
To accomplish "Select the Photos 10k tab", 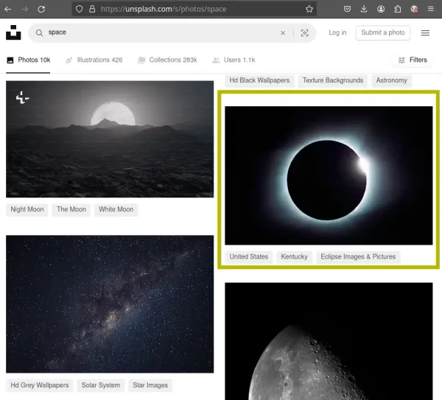I will [x=28, y=60].
